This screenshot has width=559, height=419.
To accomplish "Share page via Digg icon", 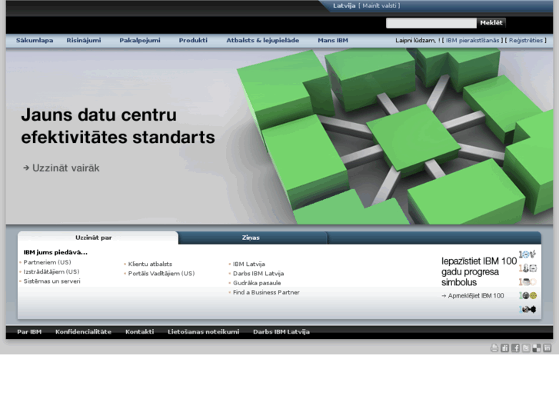I will [x=505, y=348].
